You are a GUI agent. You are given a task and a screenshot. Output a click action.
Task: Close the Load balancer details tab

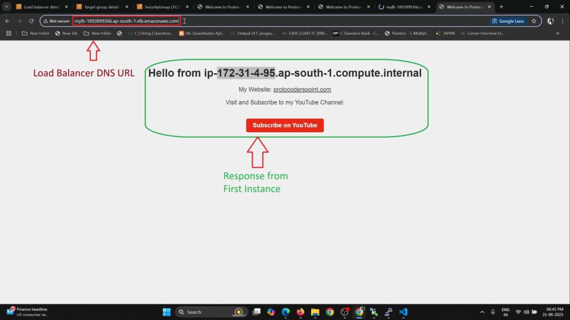point(66,7)
